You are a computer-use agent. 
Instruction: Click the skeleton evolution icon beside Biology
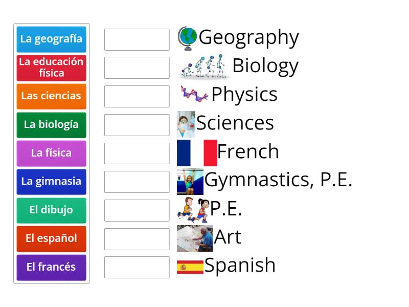coord(204,67)
